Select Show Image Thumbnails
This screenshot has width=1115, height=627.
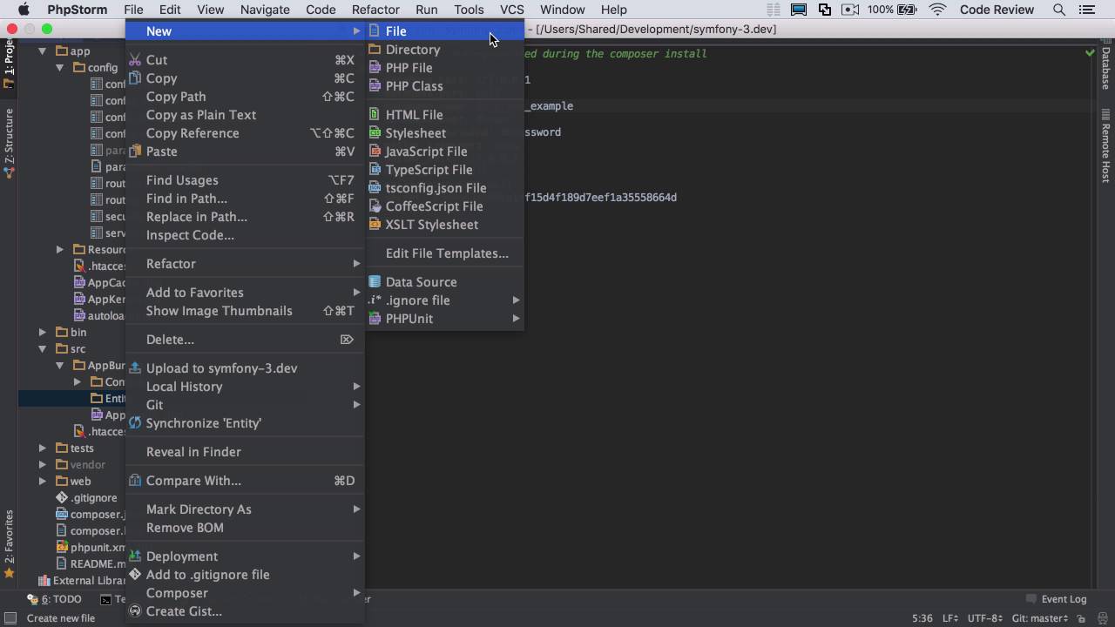245,311
